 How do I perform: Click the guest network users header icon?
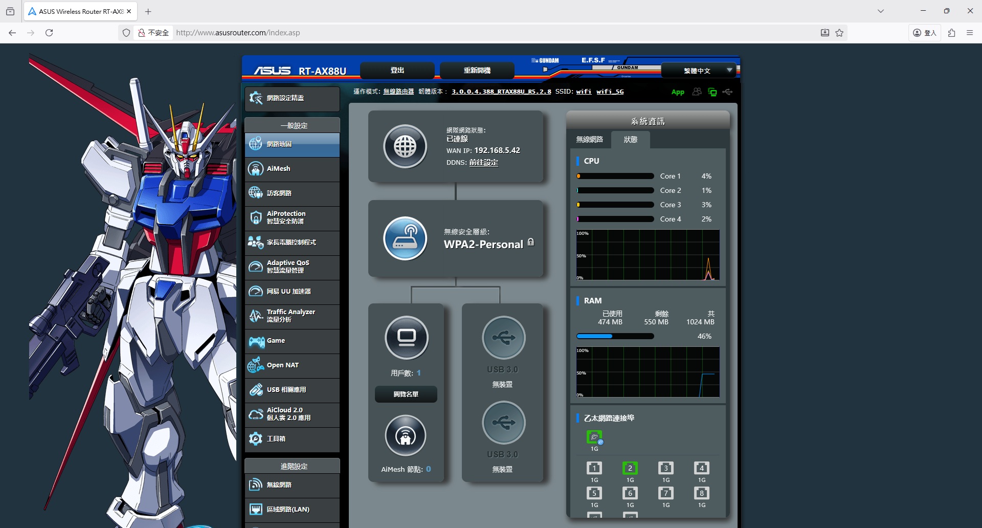point(697,92)
